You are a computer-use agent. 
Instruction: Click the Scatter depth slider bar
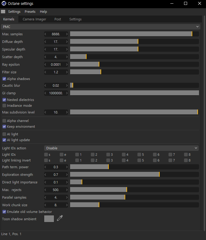click(x=134, y=57)
